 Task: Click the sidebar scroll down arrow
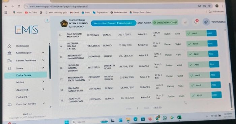click(51, 107)
